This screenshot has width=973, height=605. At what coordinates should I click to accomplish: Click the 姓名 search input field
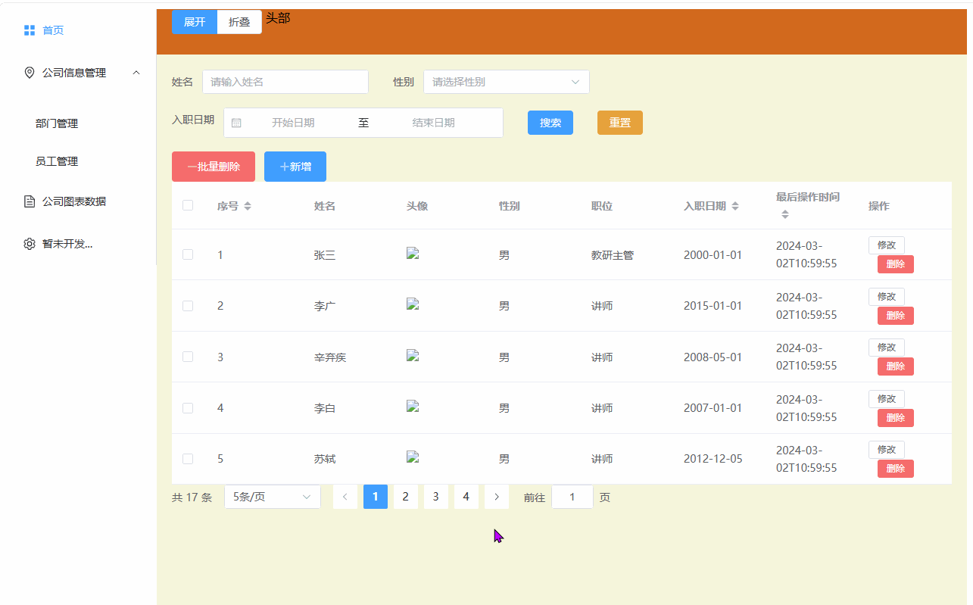pyautogui.click(x=285, y=82)
